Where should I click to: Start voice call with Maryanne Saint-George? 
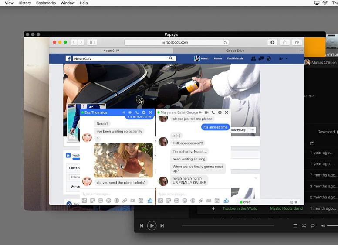click(x=213, y=112)
